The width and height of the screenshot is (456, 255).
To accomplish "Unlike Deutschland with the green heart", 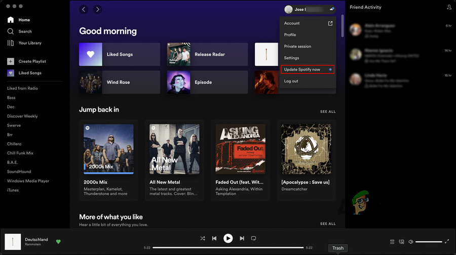I will (58, 242).
